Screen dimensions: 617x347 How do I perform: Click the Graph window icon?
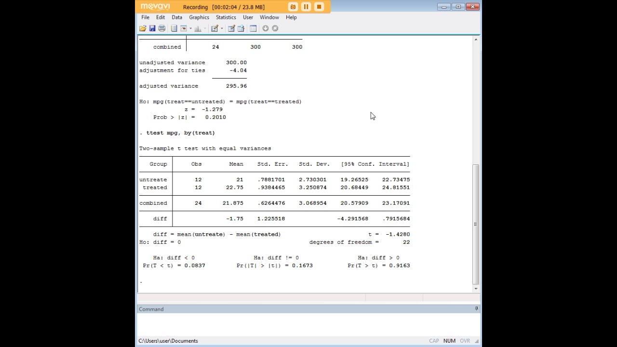pos(198,28)
